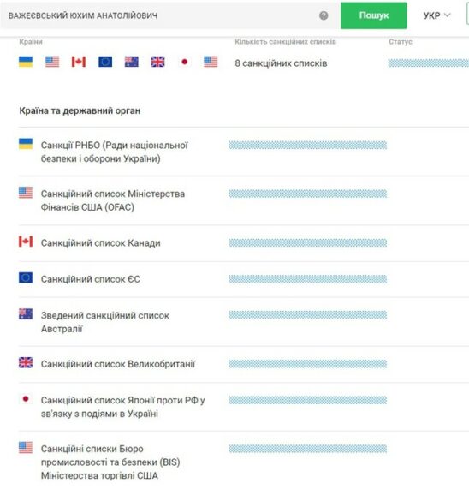
Task: Open Зведений санкційний список Австралії entry
Action: tap(105, 322)
